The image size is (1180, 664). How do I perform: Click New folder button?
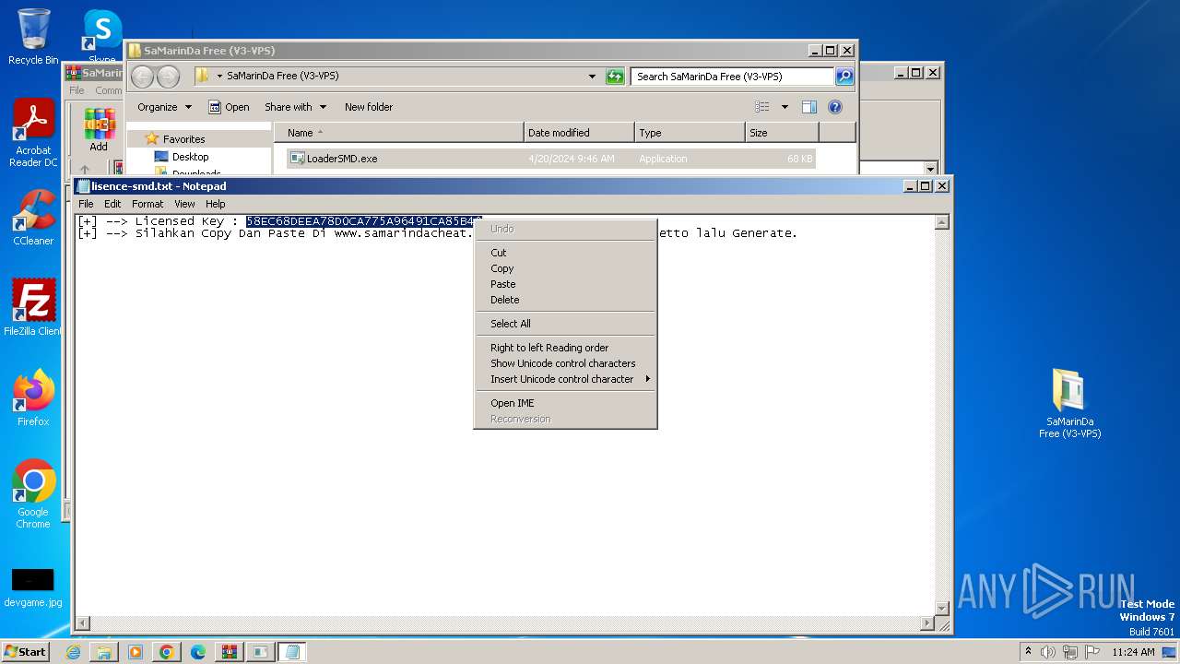(x=369, y=107)
